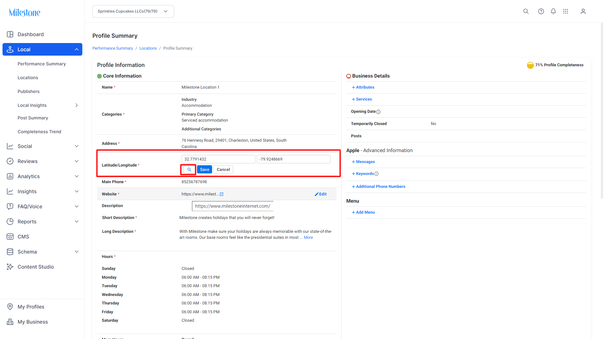Open website link external icon

pyautogui.click(x=222, y=194)
